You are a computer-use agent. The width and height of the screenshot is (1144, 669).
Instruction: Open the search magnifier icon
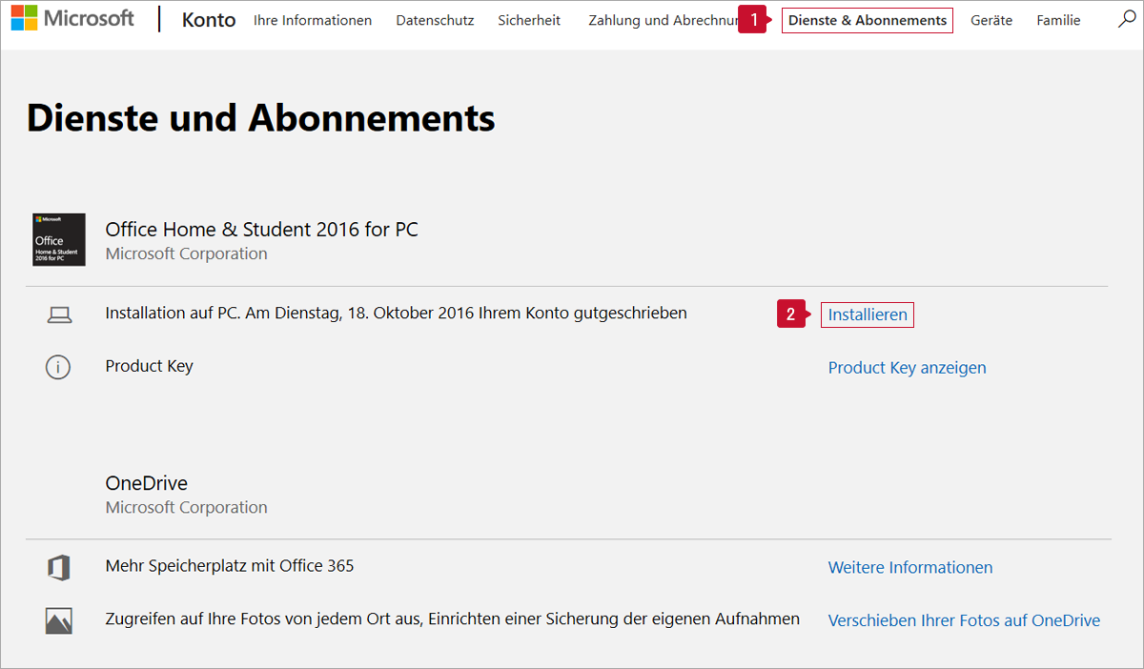(x=1126, y=19)
